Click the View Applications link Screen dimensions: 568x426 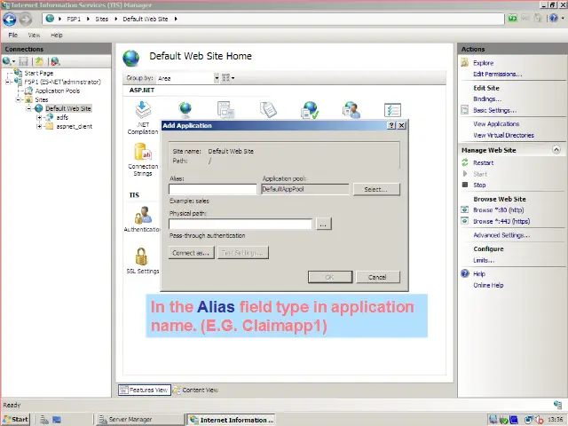pyautogui.click(x=496, y=124)
